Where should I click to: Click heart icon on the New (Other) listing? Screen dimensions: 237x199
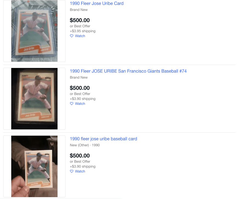point(72,171)
